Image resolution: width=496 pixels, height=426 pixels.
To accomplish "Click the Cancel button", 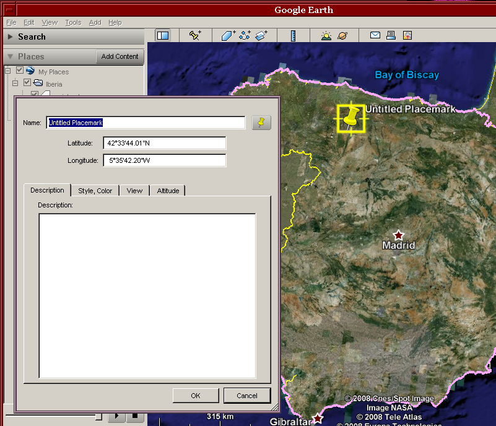I will point(247,396).
